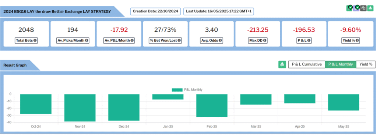
Task: Click the Result Graph download icon
Action: point(282,64)
